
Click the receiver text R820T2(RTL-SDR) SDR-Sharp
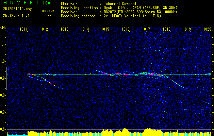[x=129, y=12]
